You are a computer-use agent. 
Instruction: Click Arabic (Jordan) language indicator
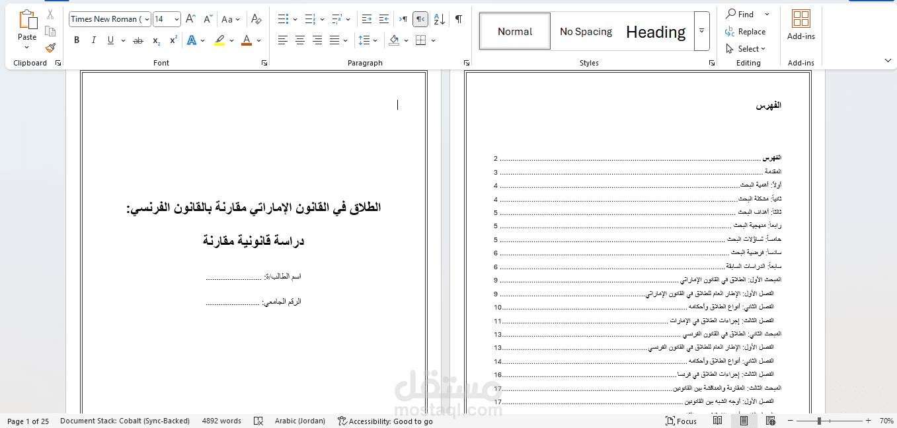[x=299, y=421]
